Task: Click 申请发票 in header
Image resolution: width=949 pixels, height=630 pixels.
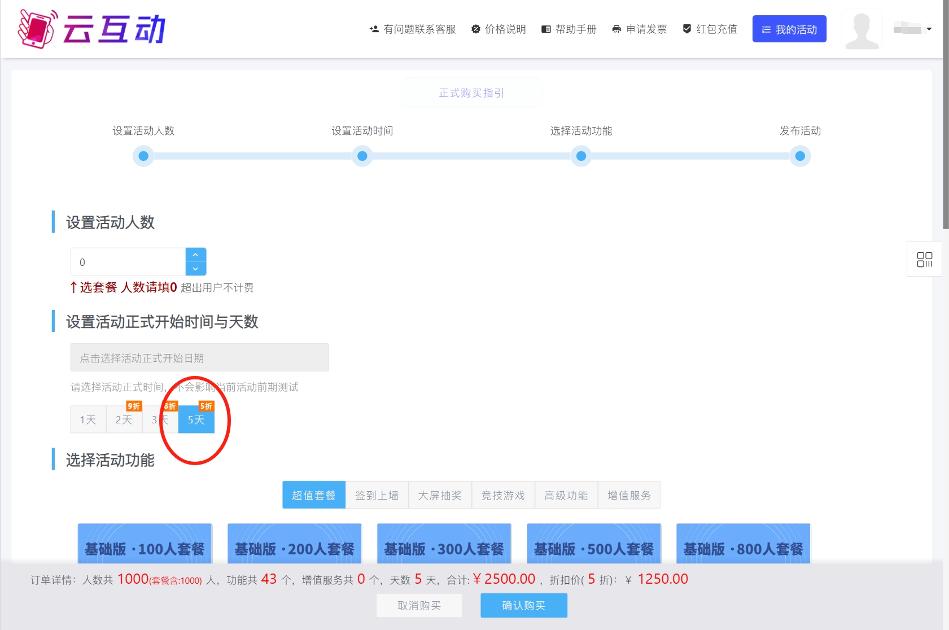Action: [x=640, y=29]
